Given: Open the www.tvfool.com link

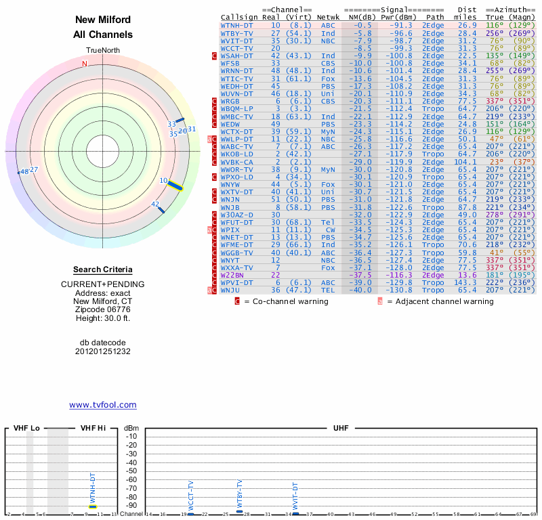Looking at the screenshot, I should pyautogui.click(x=102, y=405).
